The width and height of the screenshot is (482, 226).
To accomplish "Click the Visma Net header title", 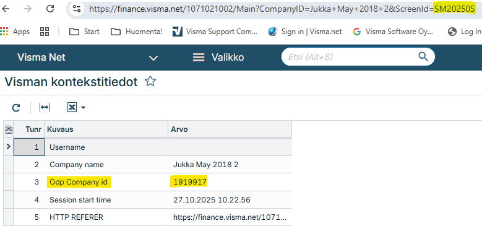I will pos(41,57).
